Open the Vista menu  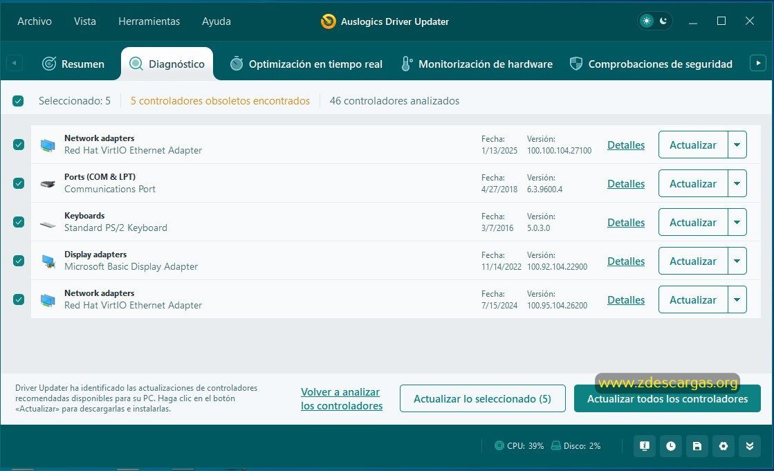(x=85, y=21)
